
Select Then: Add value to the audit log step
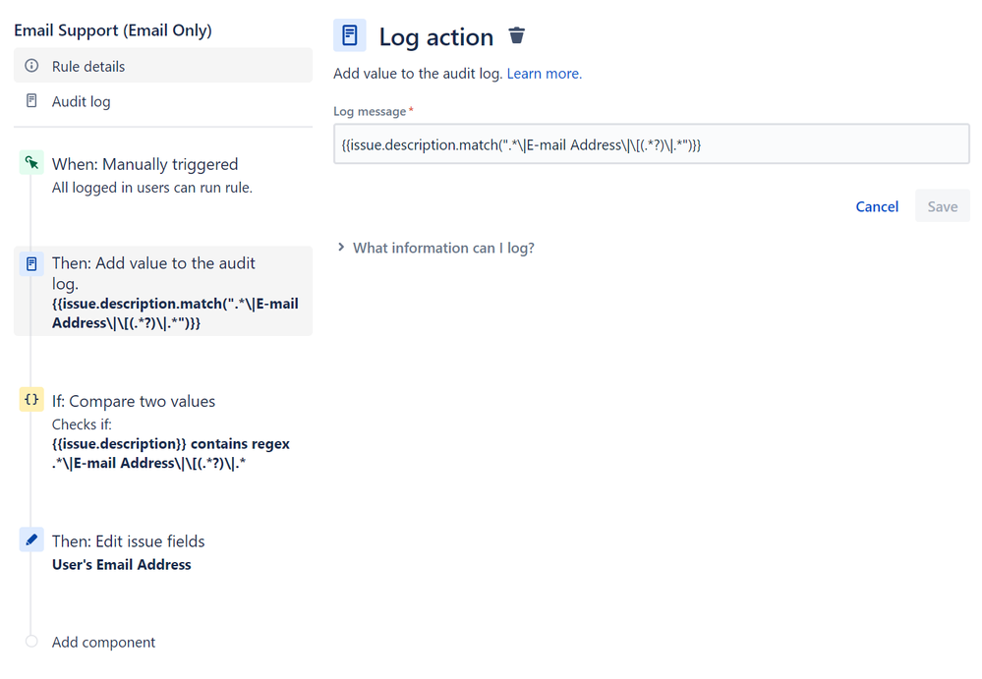163,291
